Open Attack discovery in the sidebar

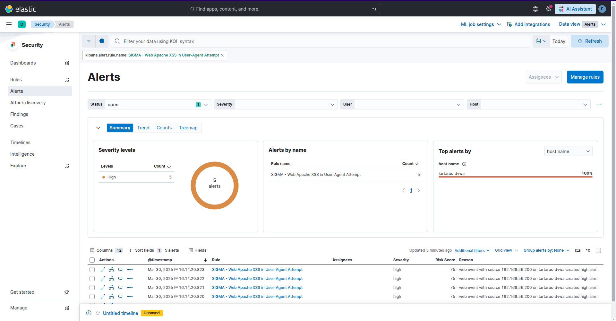pos(28,103)
